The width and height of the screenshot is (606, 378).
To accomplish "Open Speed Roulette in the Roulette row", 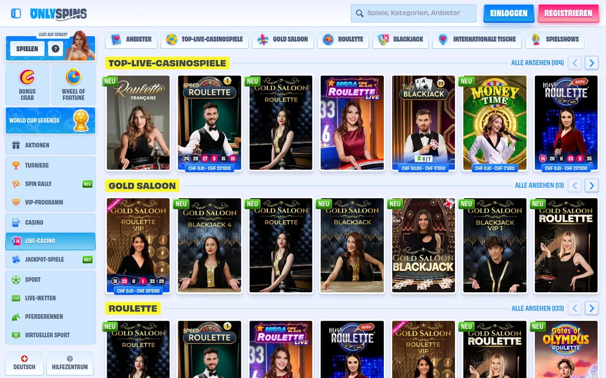I will pyautogui.click(x=210, y=349).
